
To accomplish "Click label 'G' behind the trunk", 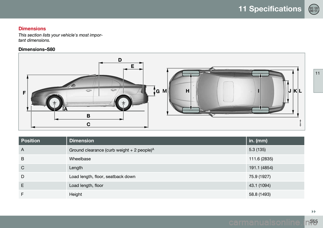I will [x=157, y=91].
